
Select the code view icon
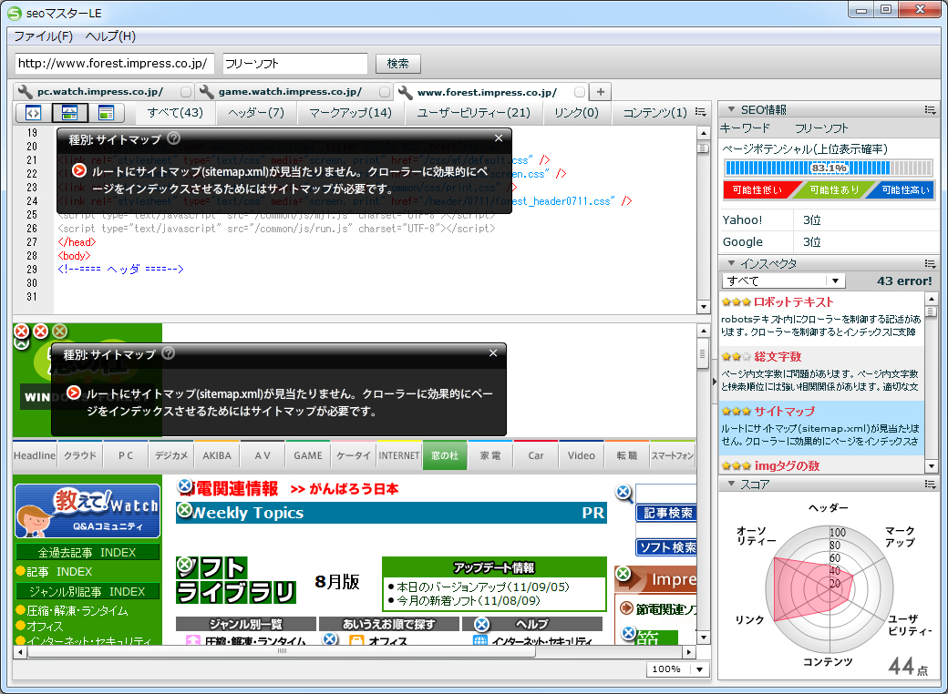coord(35,112)
